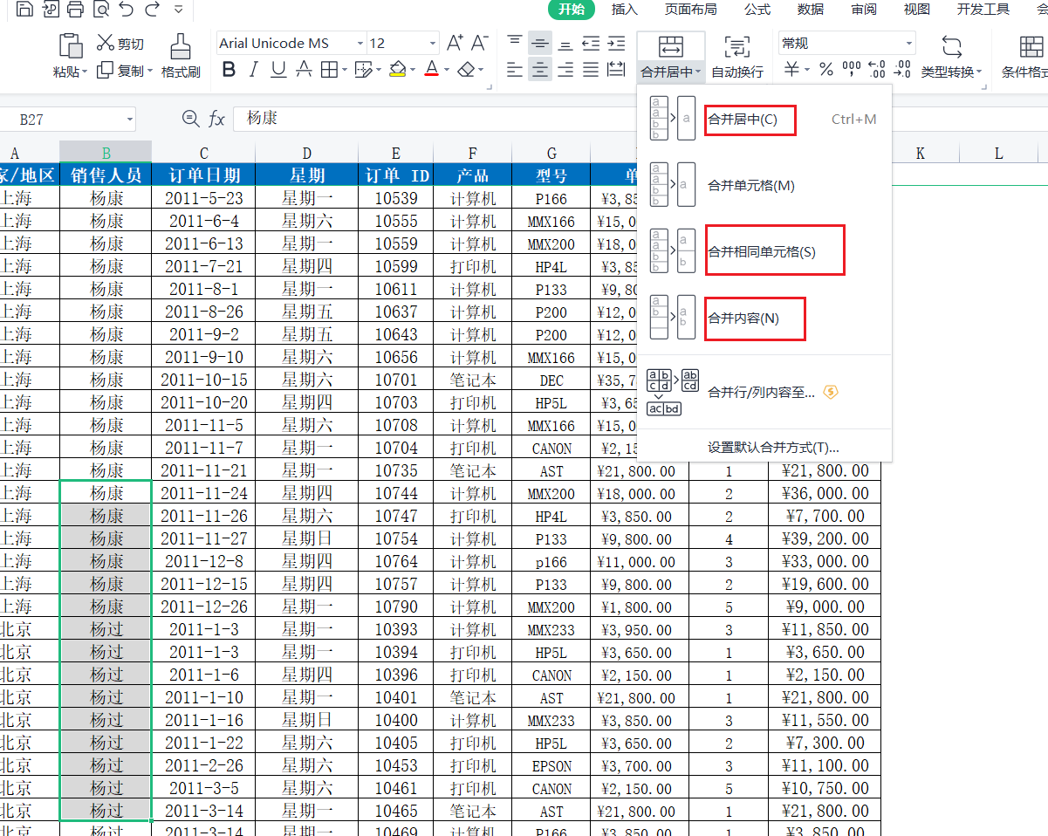Click the fx insert function icon
This screenshot has height=836, width=1048.
pyautogui.click(x=216, y=119)
